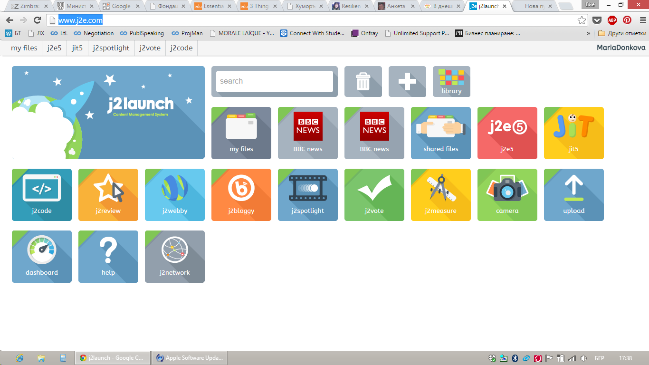This screenshot has width=649, height=365.
Task: Open the j2network tile
Action: point(175,257)
